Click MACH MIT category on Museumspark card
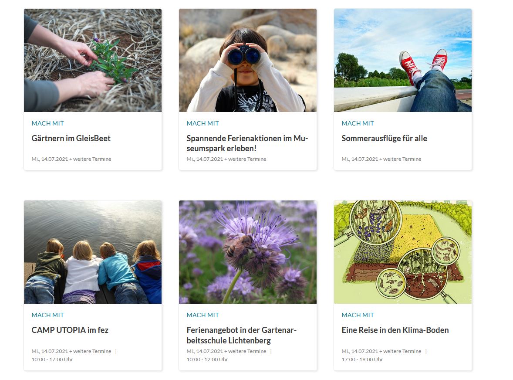513x380 pixels. pos(203,123)
